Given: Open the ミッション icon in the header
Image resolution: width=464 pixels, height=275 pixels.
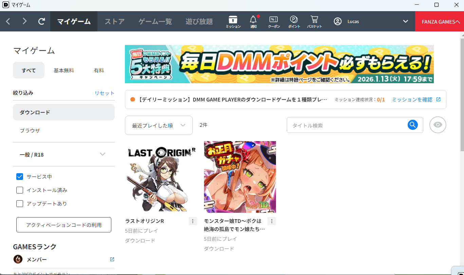Looking at the screenshot, I should pos(233,22).
